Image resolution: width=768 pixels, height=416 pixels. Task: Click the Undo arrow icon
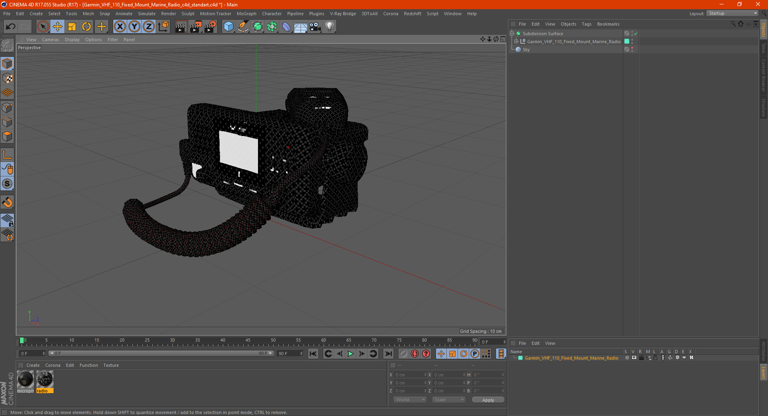point(11,27)
